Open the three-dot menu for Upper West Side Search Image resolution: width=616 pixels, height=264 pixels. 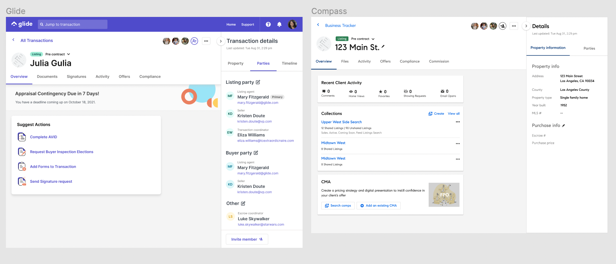click(x=458, y=122)
